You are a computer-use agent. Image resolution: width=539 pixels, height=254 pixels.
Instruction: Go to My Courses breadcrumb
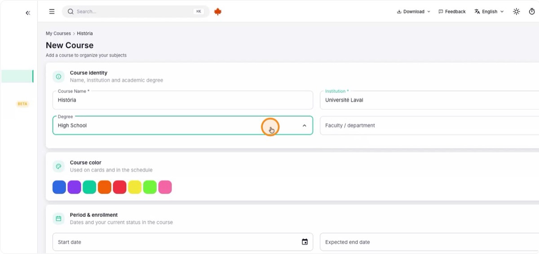58,34
